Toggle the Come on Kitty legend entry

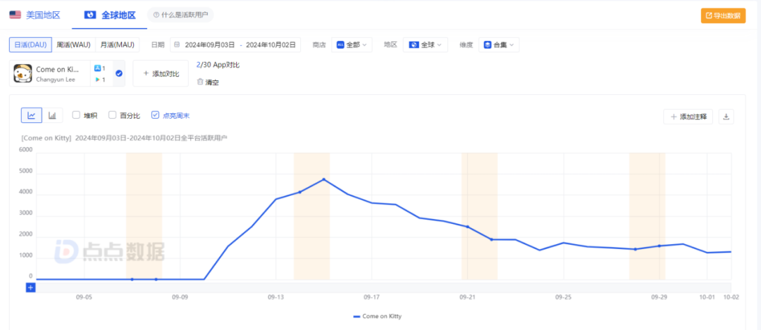(378, 316)
